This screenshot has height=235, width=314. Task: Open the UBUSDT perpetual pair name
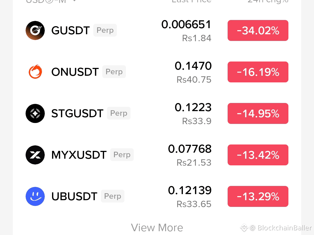pos(74,196)
